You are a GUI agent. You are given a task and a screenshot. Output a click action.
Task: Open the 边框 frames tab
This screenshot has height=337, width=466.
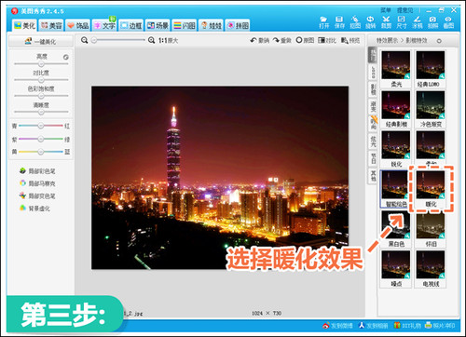[131, 25]
